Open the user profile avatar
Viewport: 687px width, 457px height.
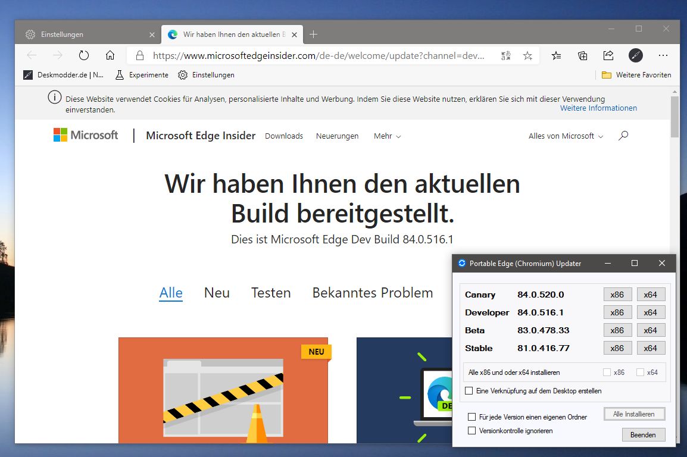click(635, 55)
